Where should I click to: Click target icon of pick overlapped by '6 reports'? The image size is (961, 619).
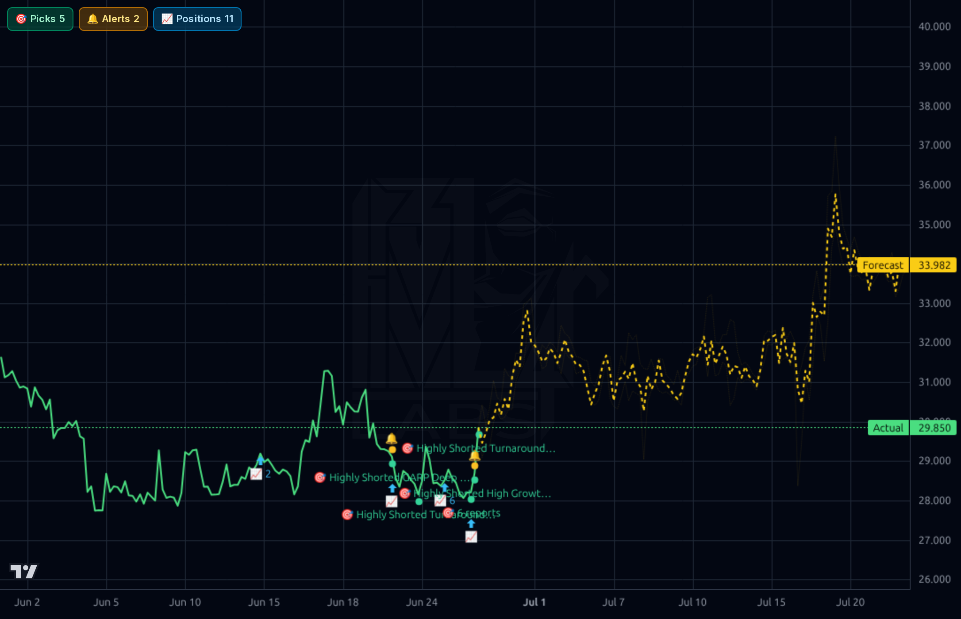coord(347,515)
